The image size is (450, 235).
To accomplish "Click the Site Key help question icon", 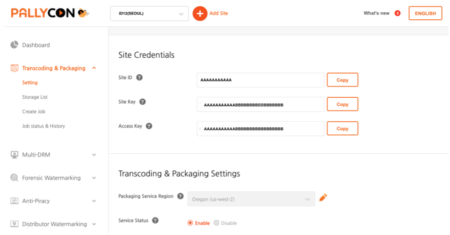I will pyautogui.click(x=143, y=102).
